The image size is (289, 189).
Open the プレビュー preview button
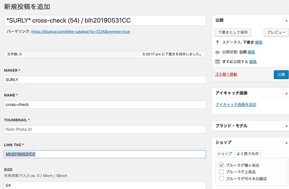[276, 32]
